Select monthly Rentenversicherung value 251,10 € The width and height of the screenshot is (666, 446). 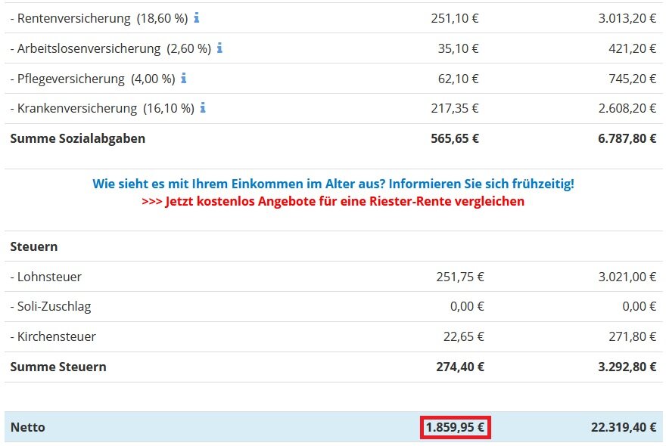coord(455,18)
